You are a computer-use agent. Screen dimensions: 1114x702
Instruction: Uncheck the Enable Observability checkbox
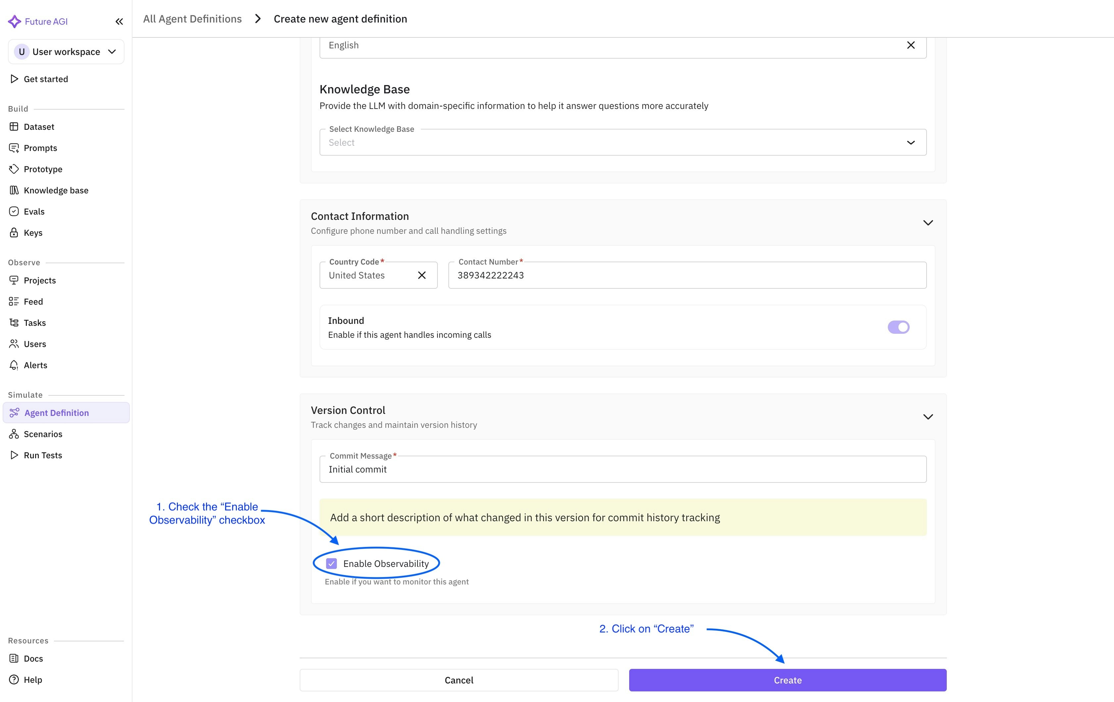click(x=331, y=563)
